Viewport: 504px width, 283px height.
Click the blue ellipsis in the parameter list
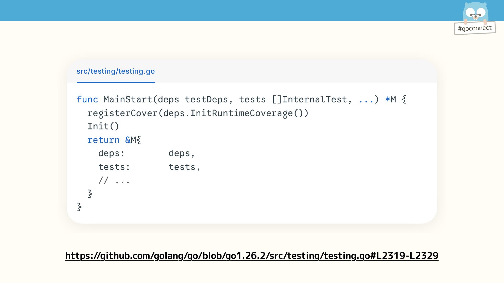click(366, 100)
